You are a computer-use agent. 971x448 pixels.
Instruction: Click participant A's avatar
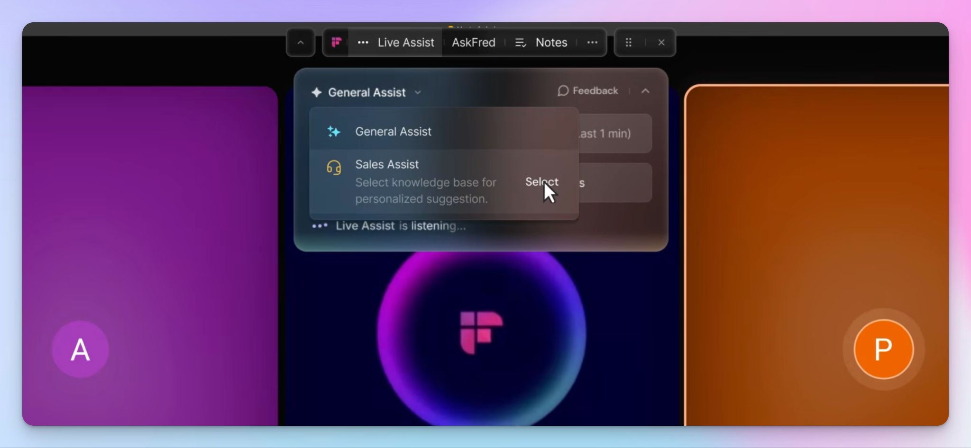pos(80,349)
